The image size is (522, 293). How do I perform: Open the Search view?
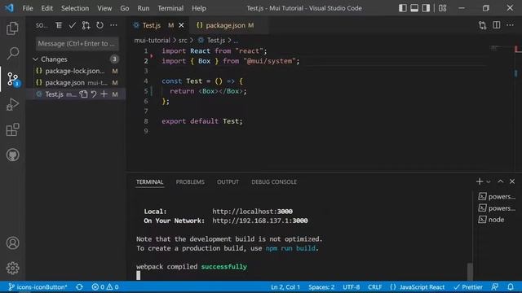[13, 53]
